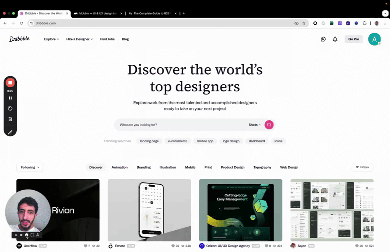
Task: Open the Emote phone calendar shot thumbnail
Action: (x=149, y=210)
